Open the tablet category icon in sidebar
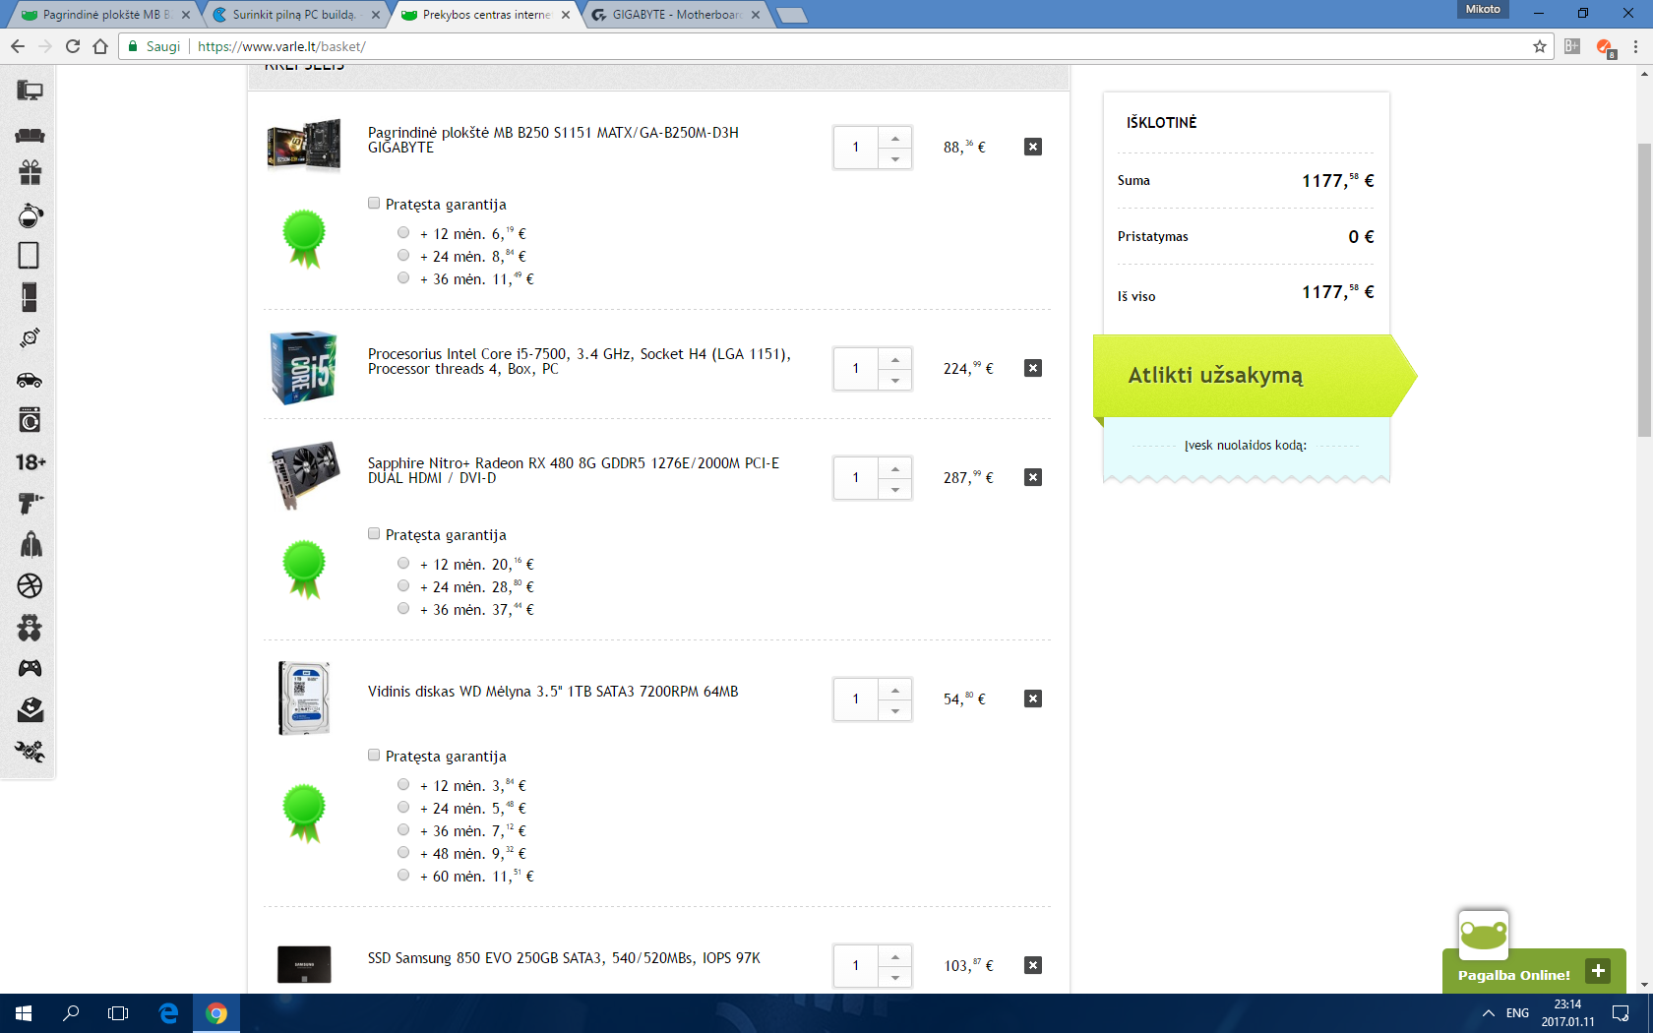 (x=30, y=256)
